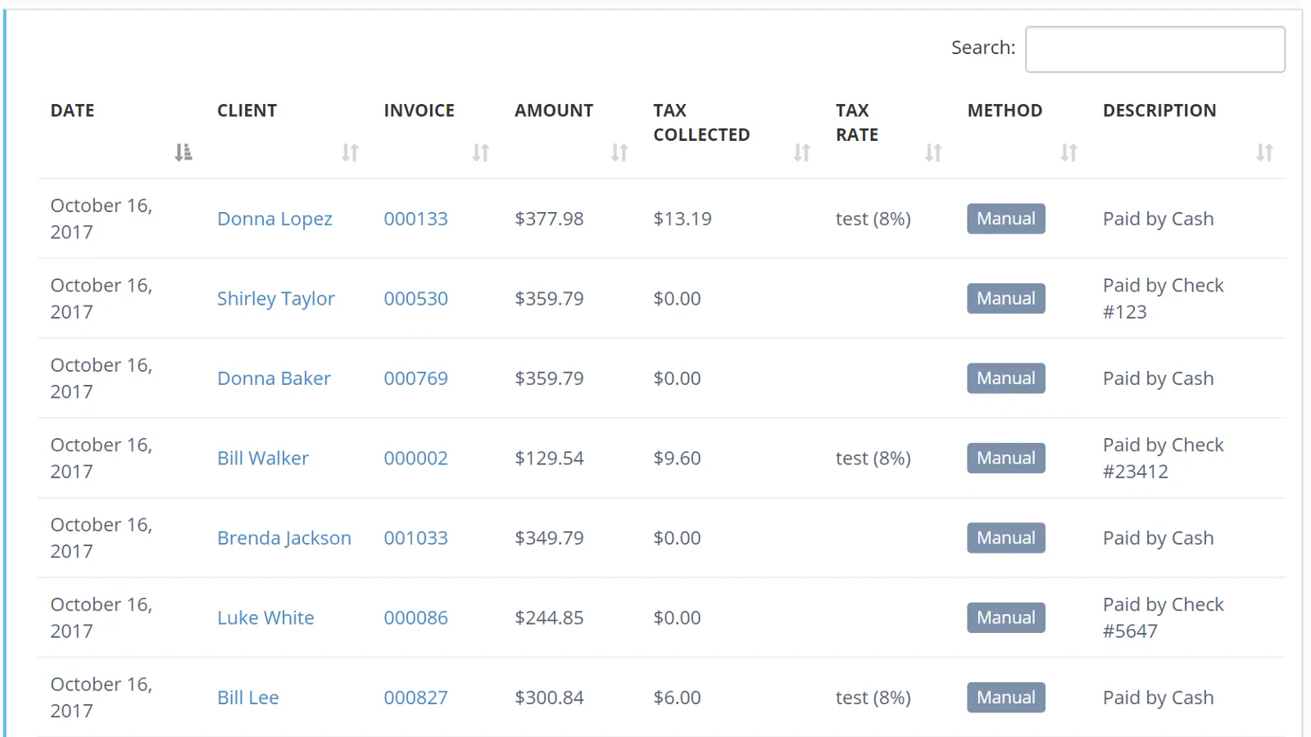Sort table by Tax Collected icon
The image size is (1311, 737).
pos(802,152)
